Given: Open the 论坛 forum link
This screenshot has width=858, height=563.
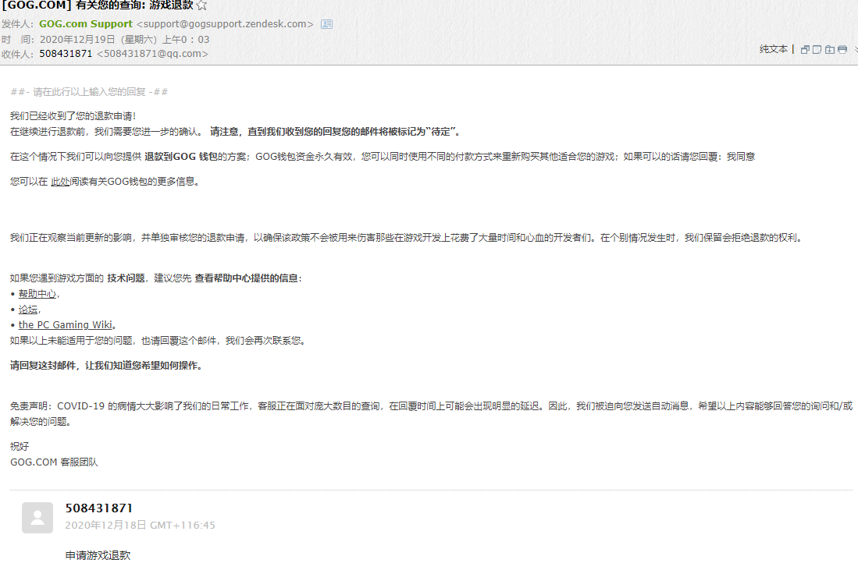Looking at the screenshot, I should (28, 310).
